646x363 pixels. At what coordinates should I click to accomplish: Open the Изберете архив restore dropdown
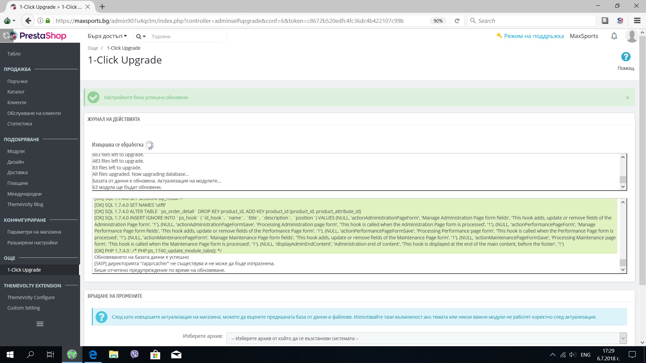pyautogui.click(x=426, y=338)
